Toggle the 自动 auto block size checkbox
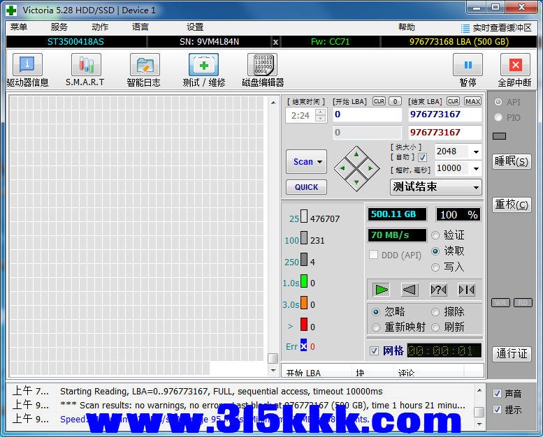Image resolution: width=543 pixels, height=437 pixels. 422,158
